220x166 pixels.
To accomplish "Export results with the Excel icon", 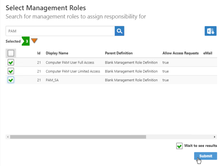I will pyautogui.click(x=210, y=31).
